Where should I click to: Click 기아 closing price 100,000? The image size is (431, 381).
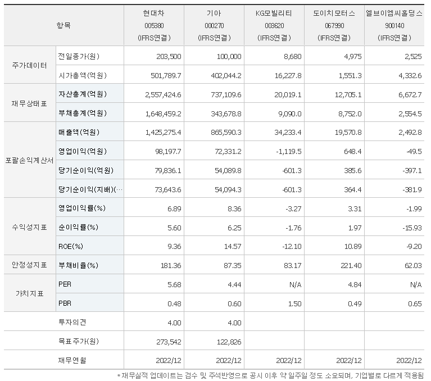click(x=229, y=57)
